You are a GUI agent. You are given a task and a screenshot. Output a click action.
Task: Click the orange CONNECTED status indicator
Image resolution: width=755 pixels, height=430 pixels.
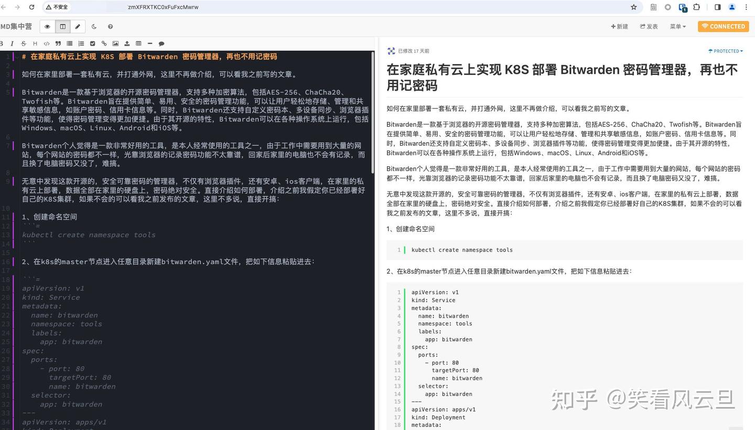click(723, 26)
